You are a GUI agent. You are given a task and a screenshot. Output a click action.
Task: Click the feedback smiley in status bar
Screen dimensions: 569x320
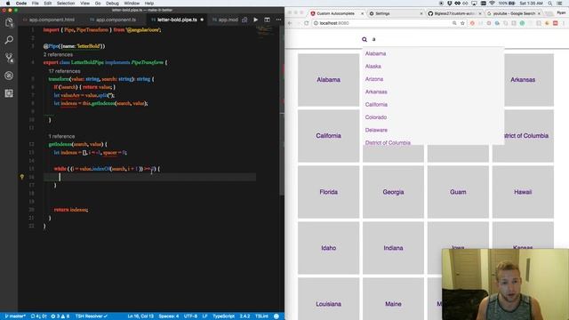tap(276, 316)
